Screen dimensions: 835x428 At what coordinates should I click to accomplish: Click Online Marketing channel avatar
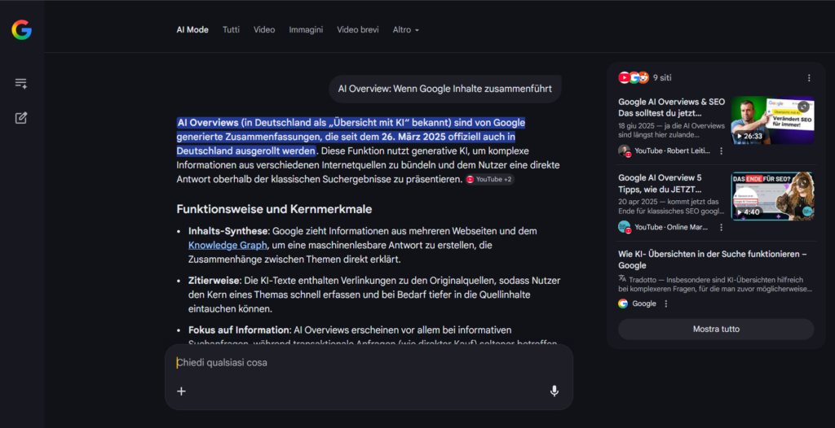click(624, 226)
